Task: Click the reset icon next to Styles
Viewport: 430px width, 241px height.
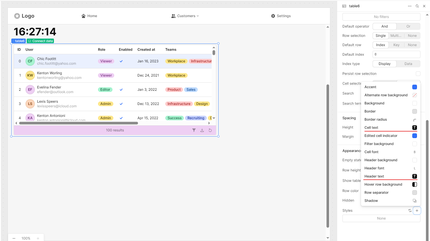Action: pyautogui.click(x=410, y=211)
